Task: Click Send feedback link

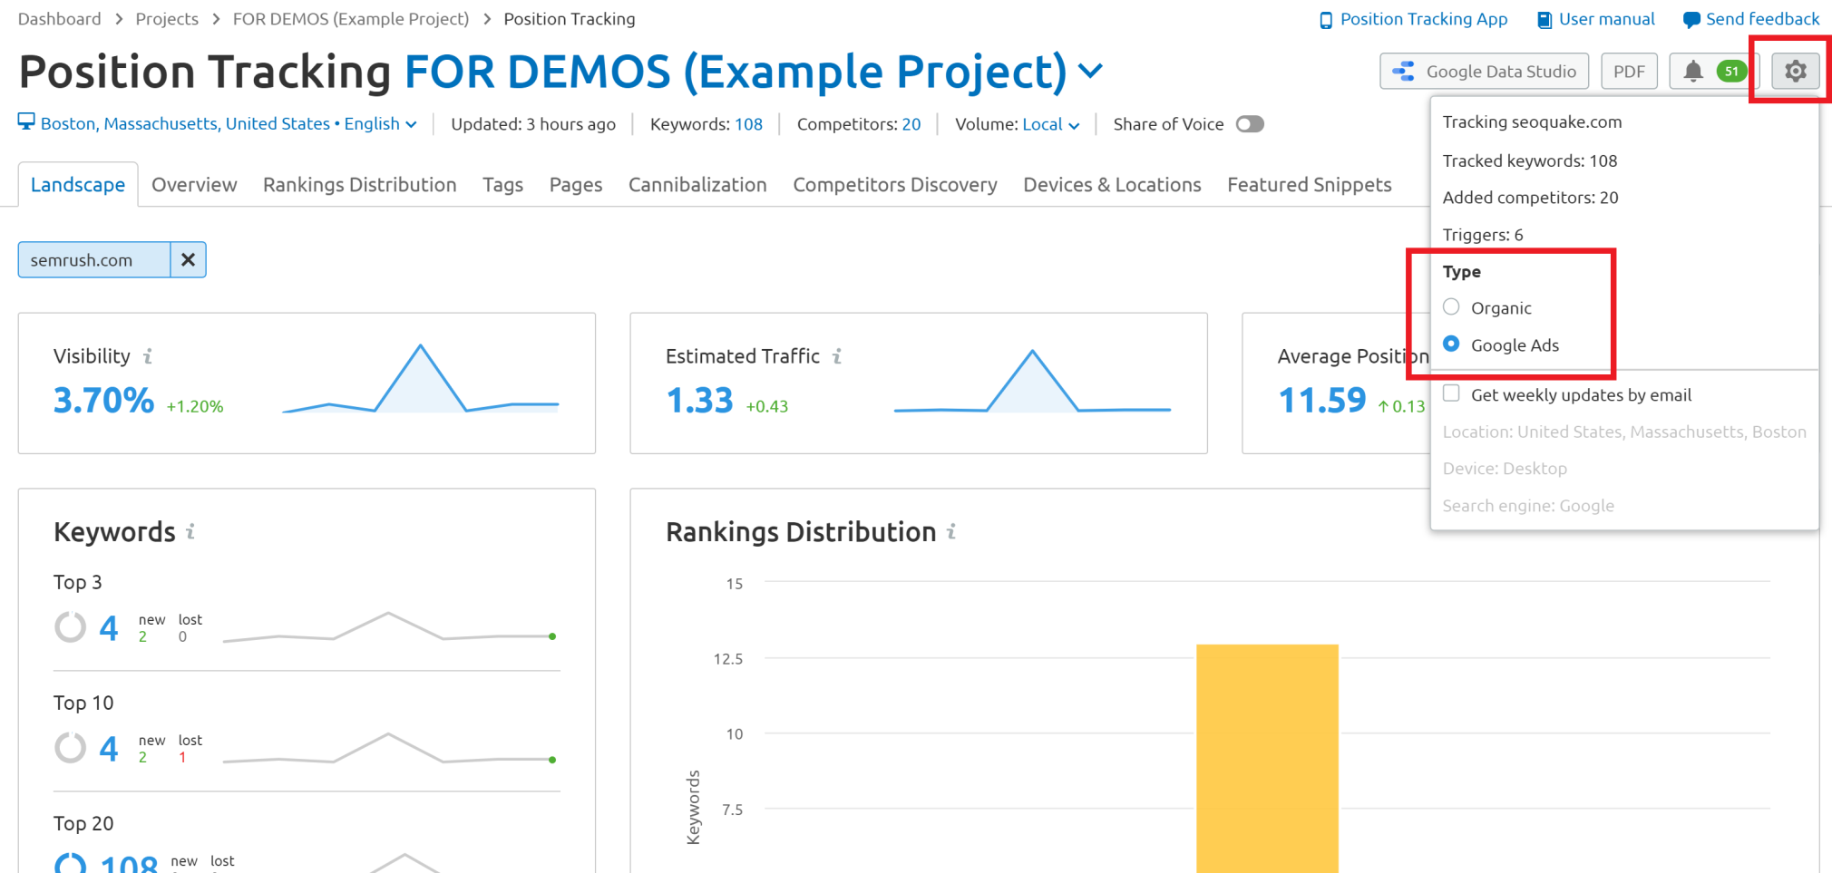Action: click(1762, 19)
